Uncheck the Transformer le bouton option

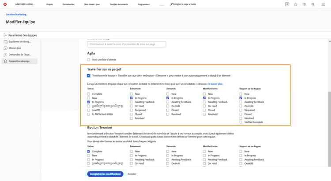[x=89, y=75]
